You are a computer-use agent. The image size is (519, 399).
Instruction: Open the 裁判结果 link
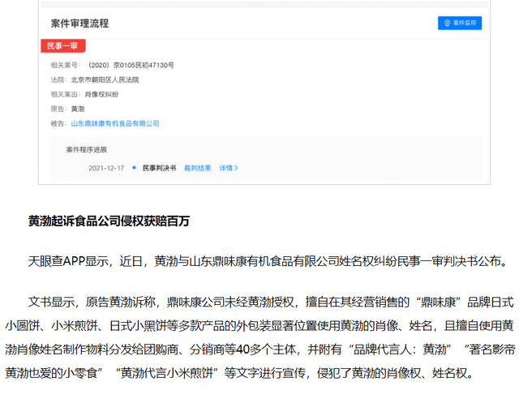coord(198,168)
